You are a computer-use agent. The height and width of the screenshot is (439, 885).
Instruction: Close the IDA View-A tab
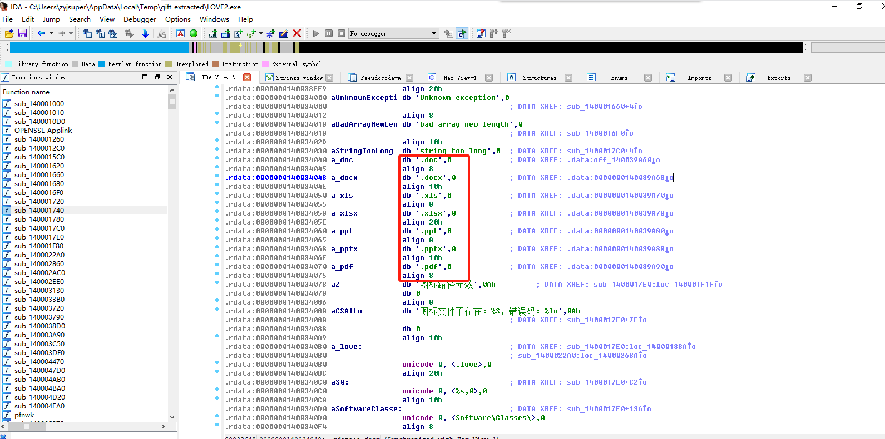point(247,77)
